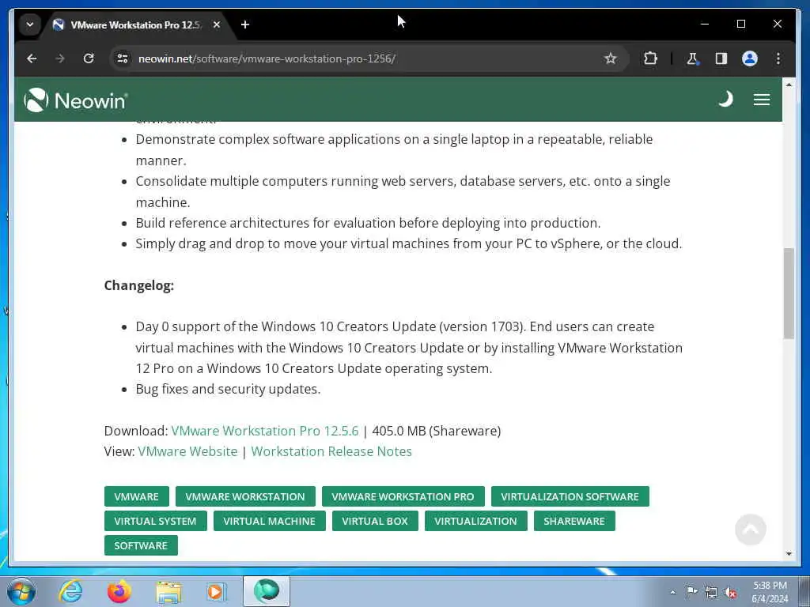
Task: Open the 5:38 PM clock
Action: point(770,592)
